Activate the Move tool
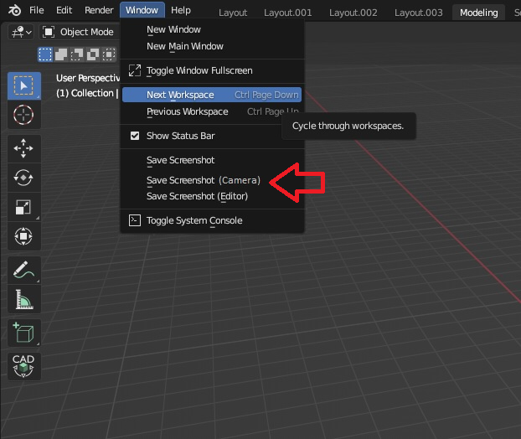 tap(24, 148)
